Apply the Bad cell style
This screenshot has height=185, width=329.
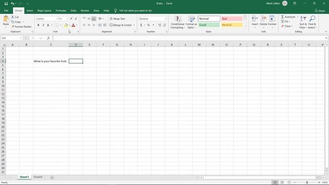(232, 18)
